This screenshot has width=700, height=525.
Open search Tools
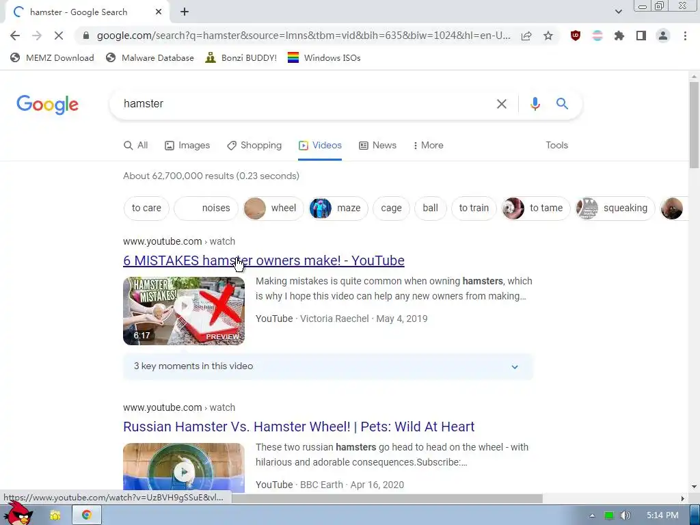point(556,146)
